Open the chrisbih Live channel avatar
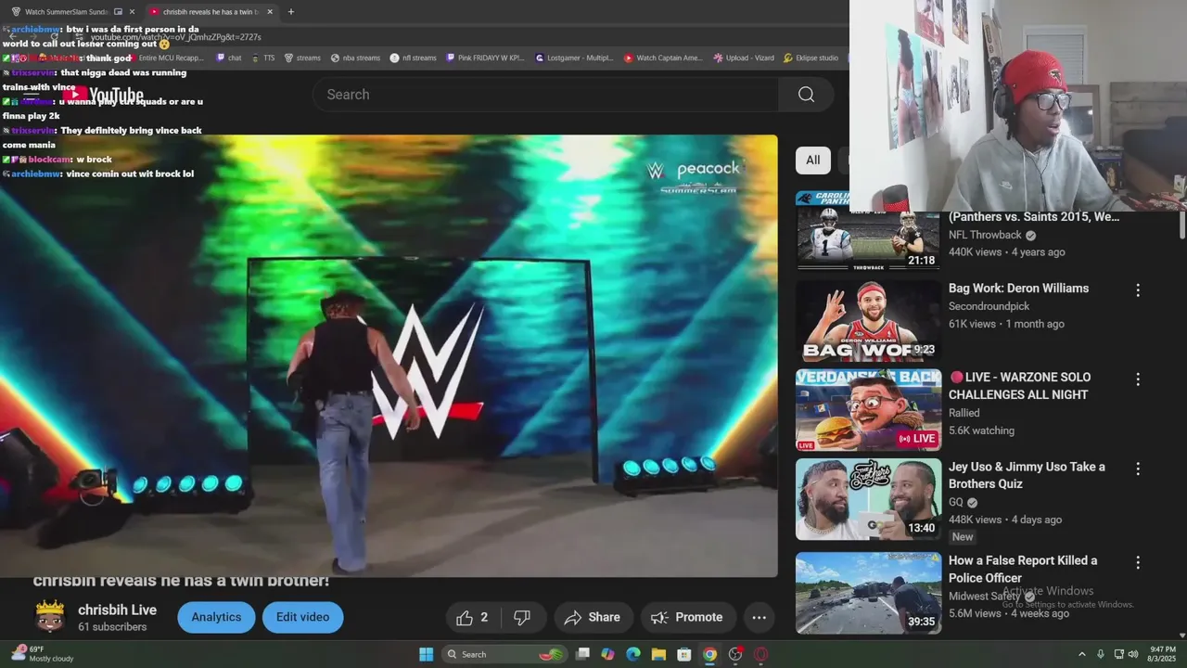Image resolution: width=1187 pixels, height=668 pixels. 50,617
